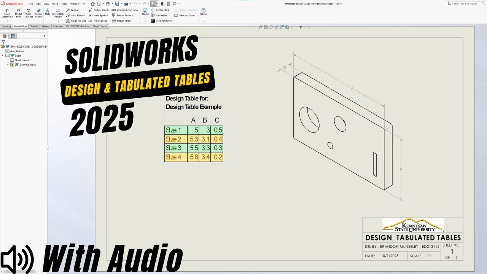Open the View menu
The height and width of the screenshot is (274, 487).
(x=46, y=4)
